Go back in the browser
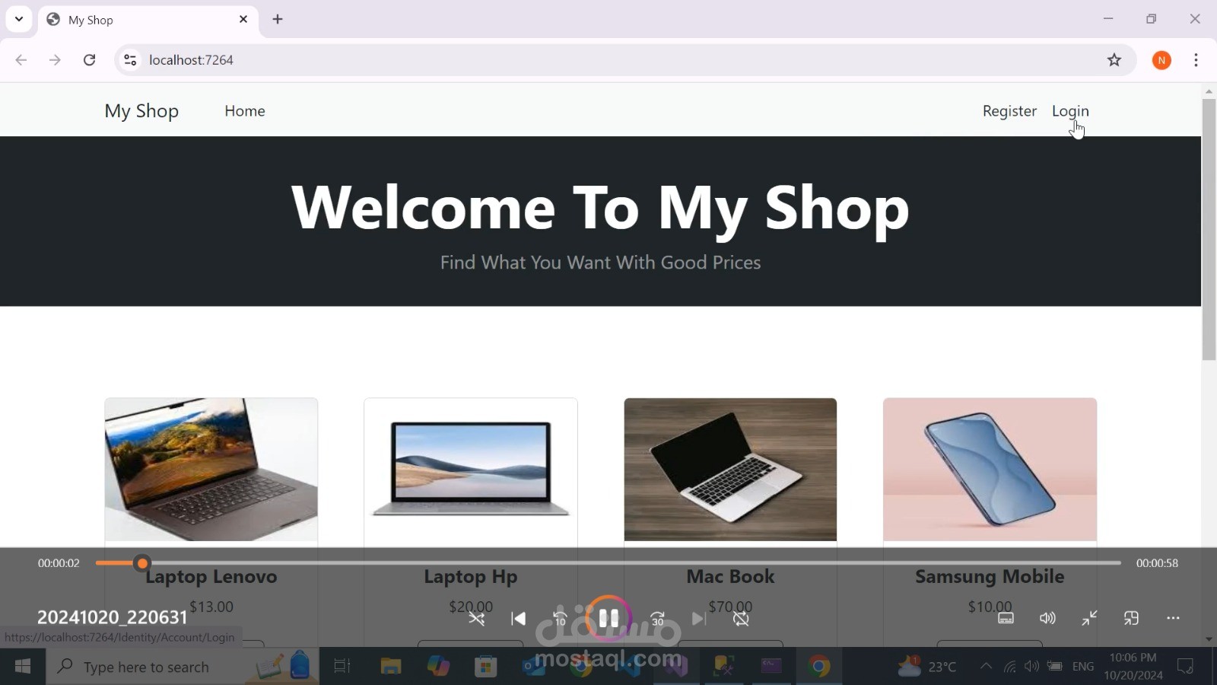1217x685 pixels. [21, 60]
